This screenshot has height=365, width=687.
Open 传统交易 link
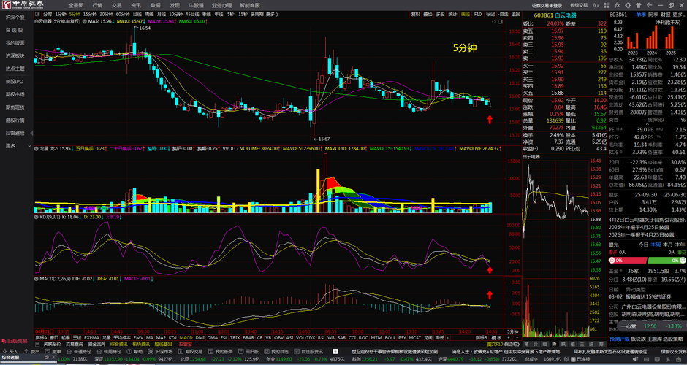click(x=579, y=6)
